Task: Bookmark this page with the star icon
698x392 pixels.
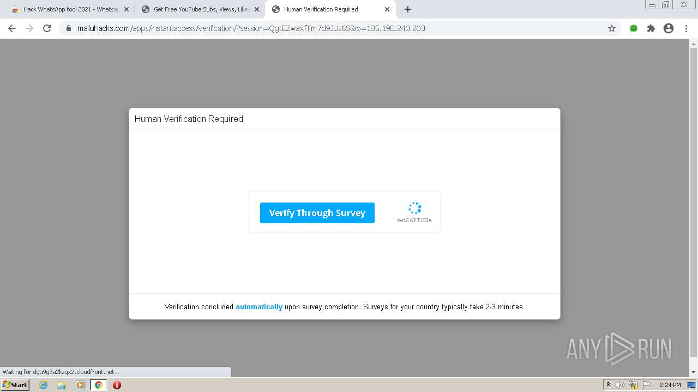Action: [x=612, y=28]
